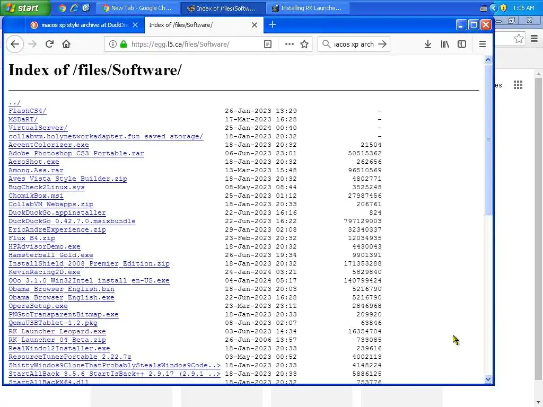543x407 pixels.
Task: Toggle Firefox sidebar icon
Action: [x=462, y=44]
